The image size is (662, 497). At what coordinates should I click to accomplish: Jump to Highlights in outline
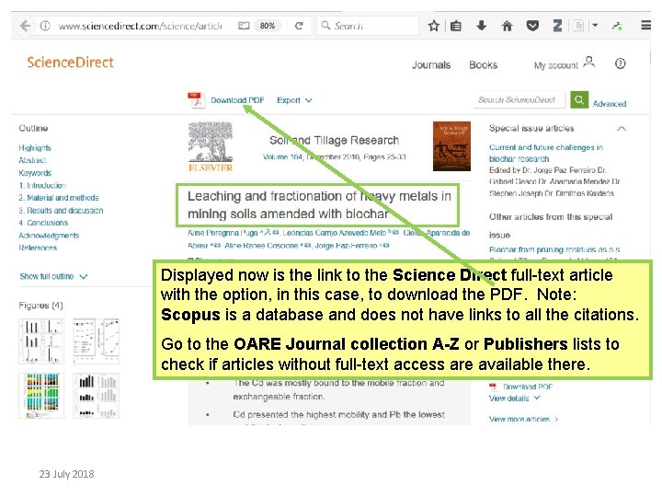35,148
